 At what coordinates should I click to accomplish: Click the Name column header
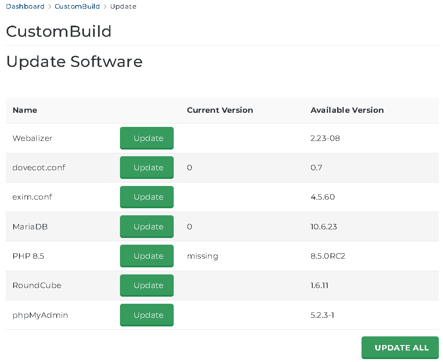point(25,110)
